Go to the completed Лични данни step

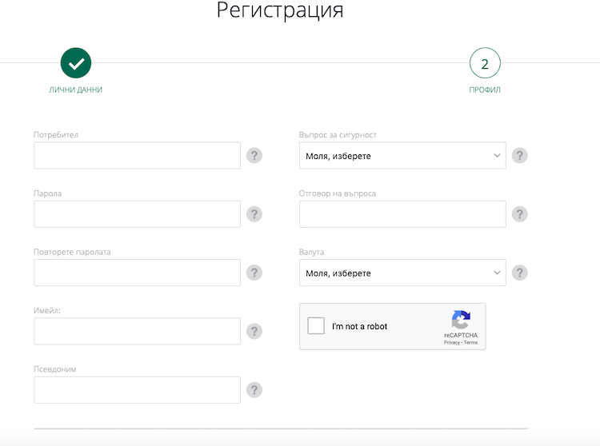click(76, 63)
